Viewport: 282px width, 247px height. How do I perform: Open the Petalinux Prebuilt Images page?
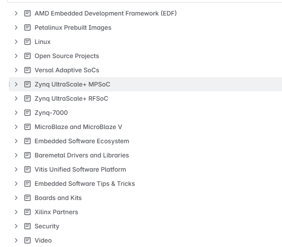coord(73,27)
